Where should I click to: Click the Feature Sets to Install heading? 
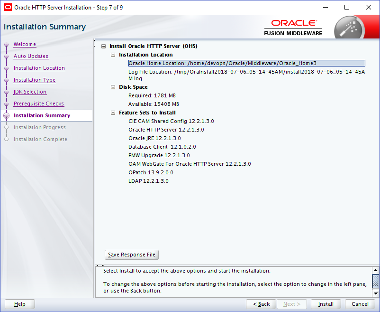click(x=147, y=113)
